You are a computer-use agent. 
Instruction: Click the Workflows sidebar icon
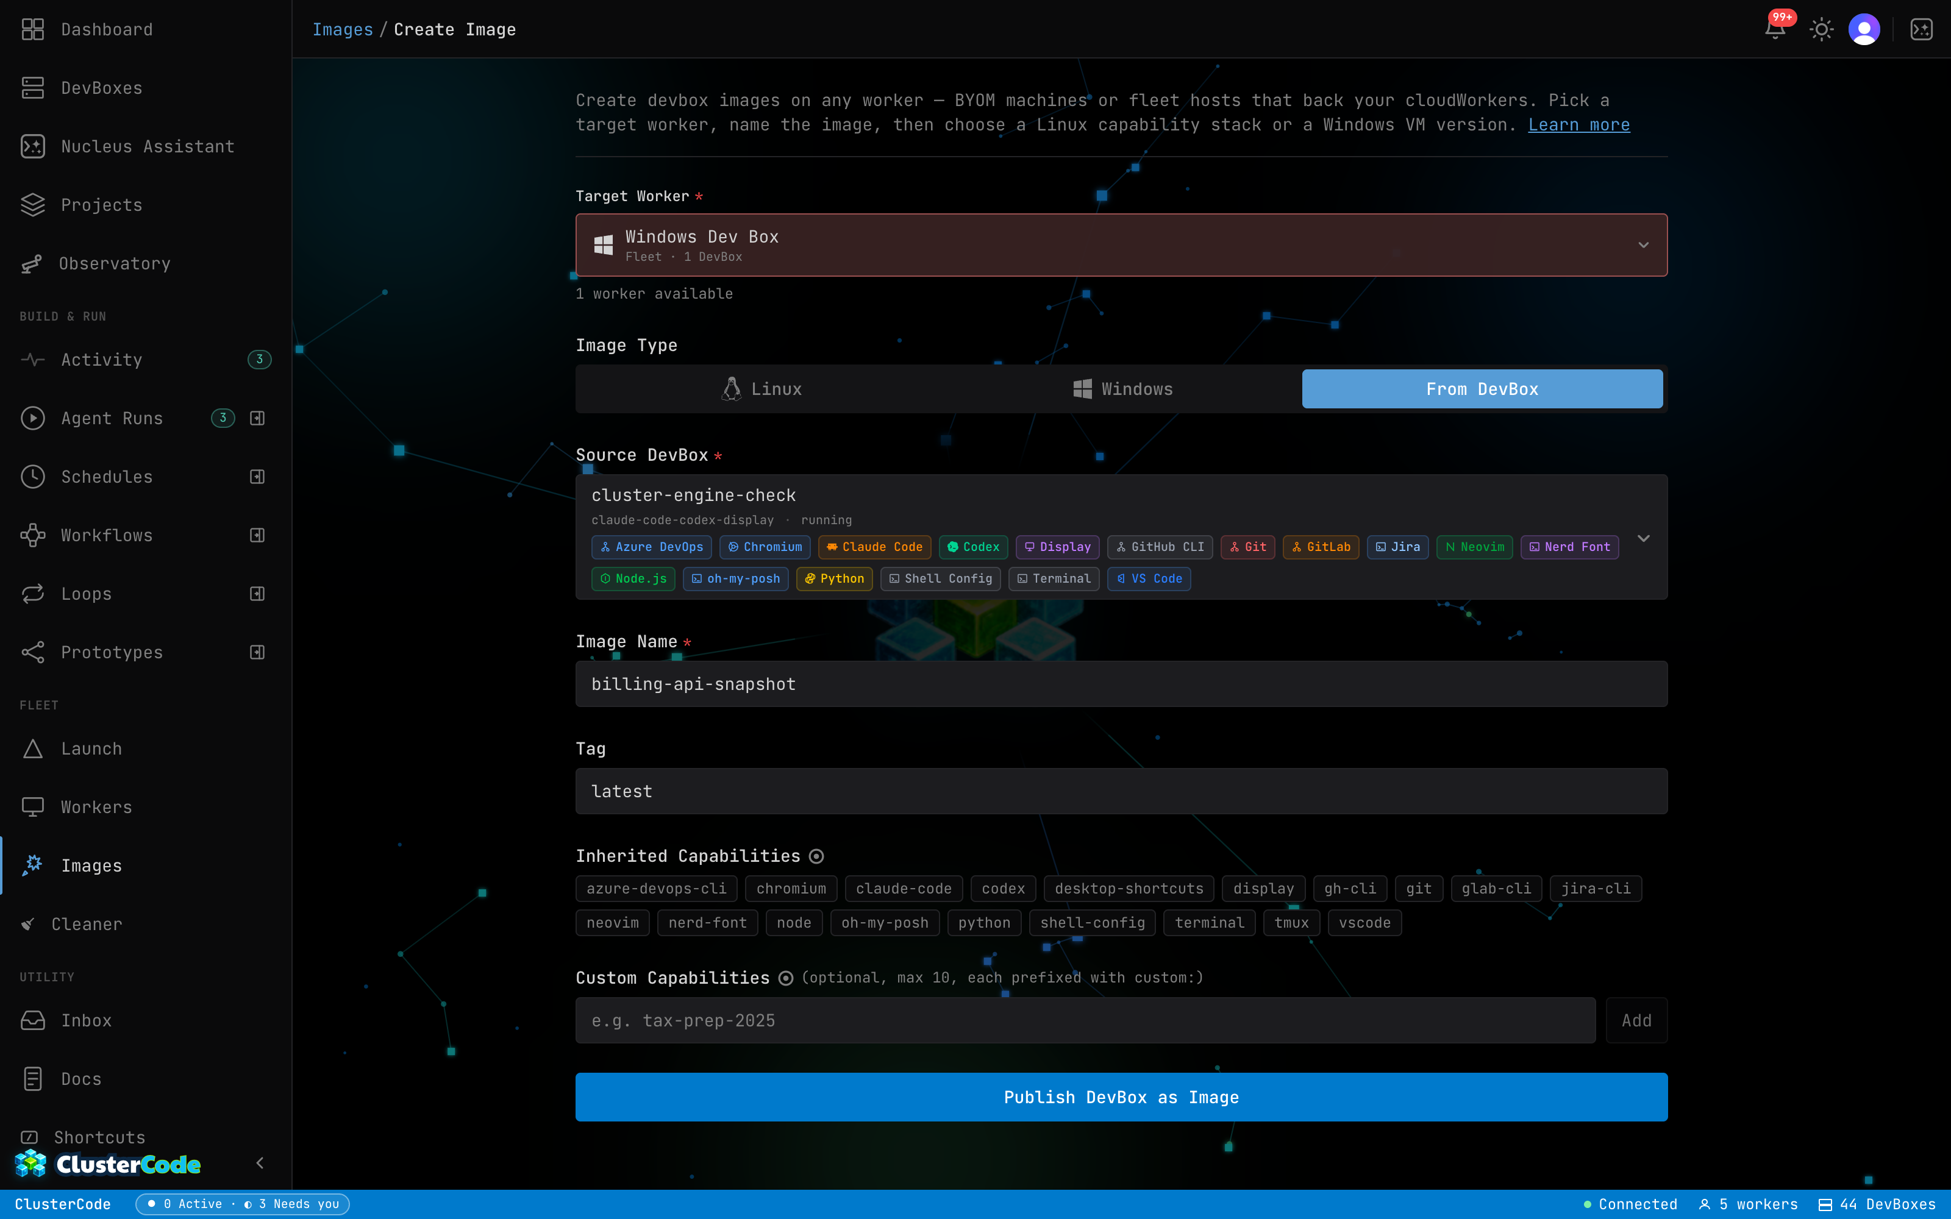point(32,535)
